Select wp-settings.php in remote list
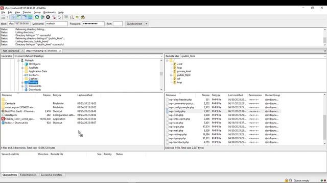This screenshot has width=327, height=183. [x=178, y=134]
